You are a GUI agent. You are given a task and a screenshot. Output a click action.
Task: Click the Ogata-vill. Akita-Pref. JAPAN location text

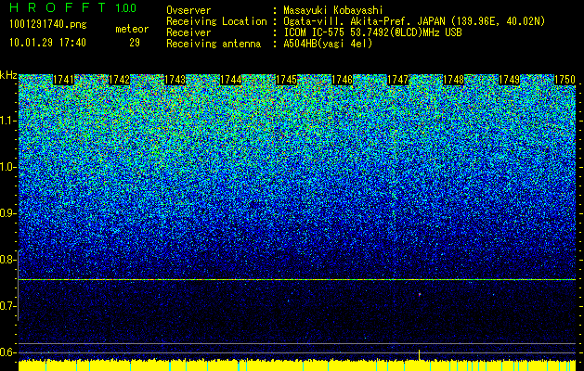tap(414, 21)
